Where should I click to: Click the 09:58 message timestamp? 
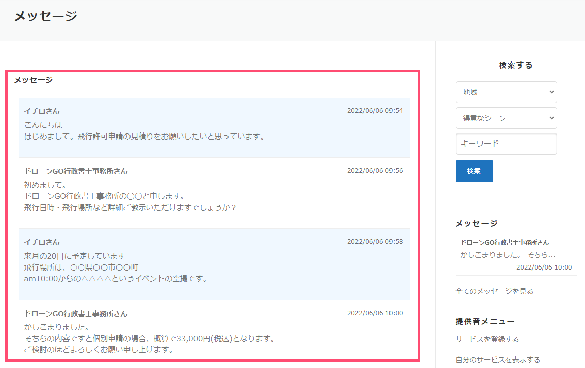375,242
